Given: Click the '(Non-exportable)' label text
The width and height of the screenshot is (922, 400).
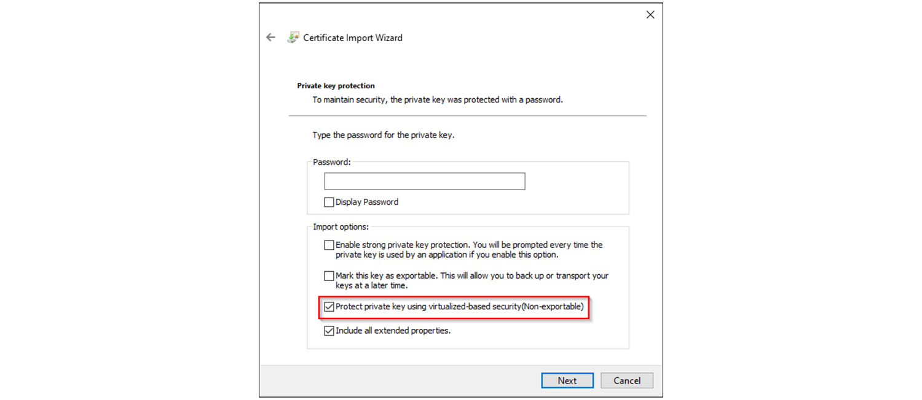Looking at the screenshot, I should point(553,306).
